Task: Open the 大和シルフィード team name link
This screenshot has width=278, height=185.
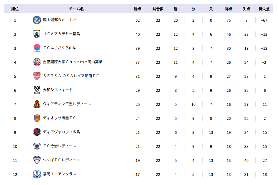Action: tap(58, 90)
